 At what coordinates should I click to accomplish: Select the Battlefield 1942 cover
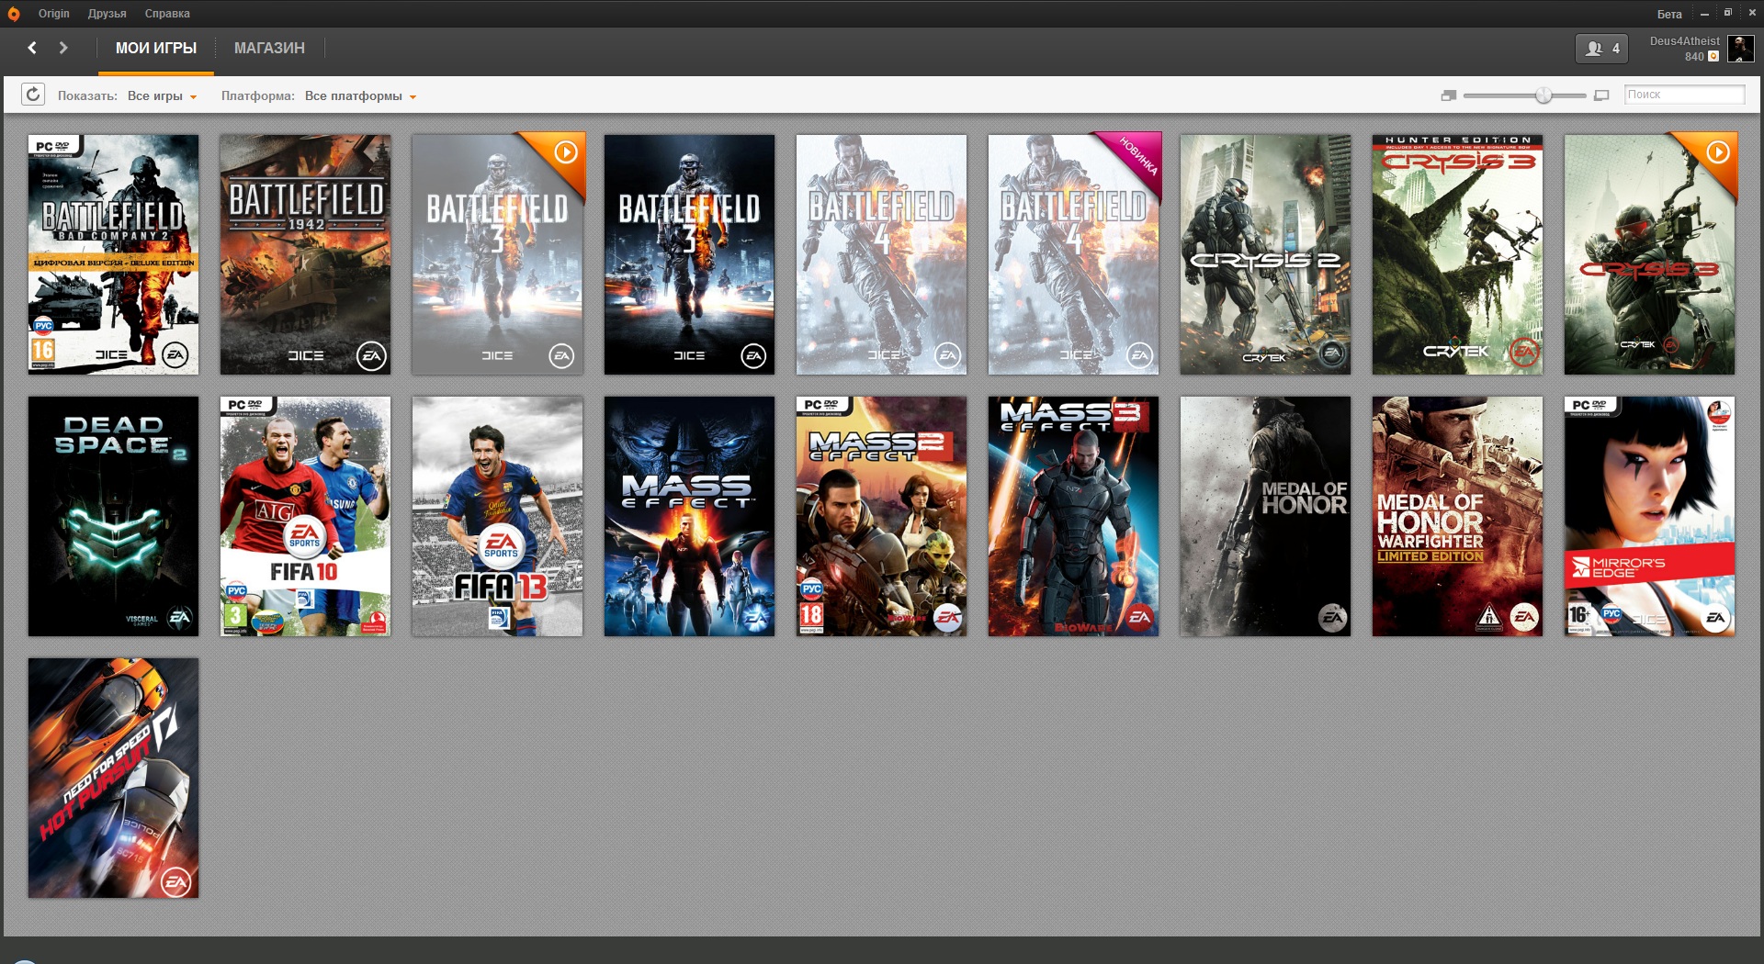point(305,254)
